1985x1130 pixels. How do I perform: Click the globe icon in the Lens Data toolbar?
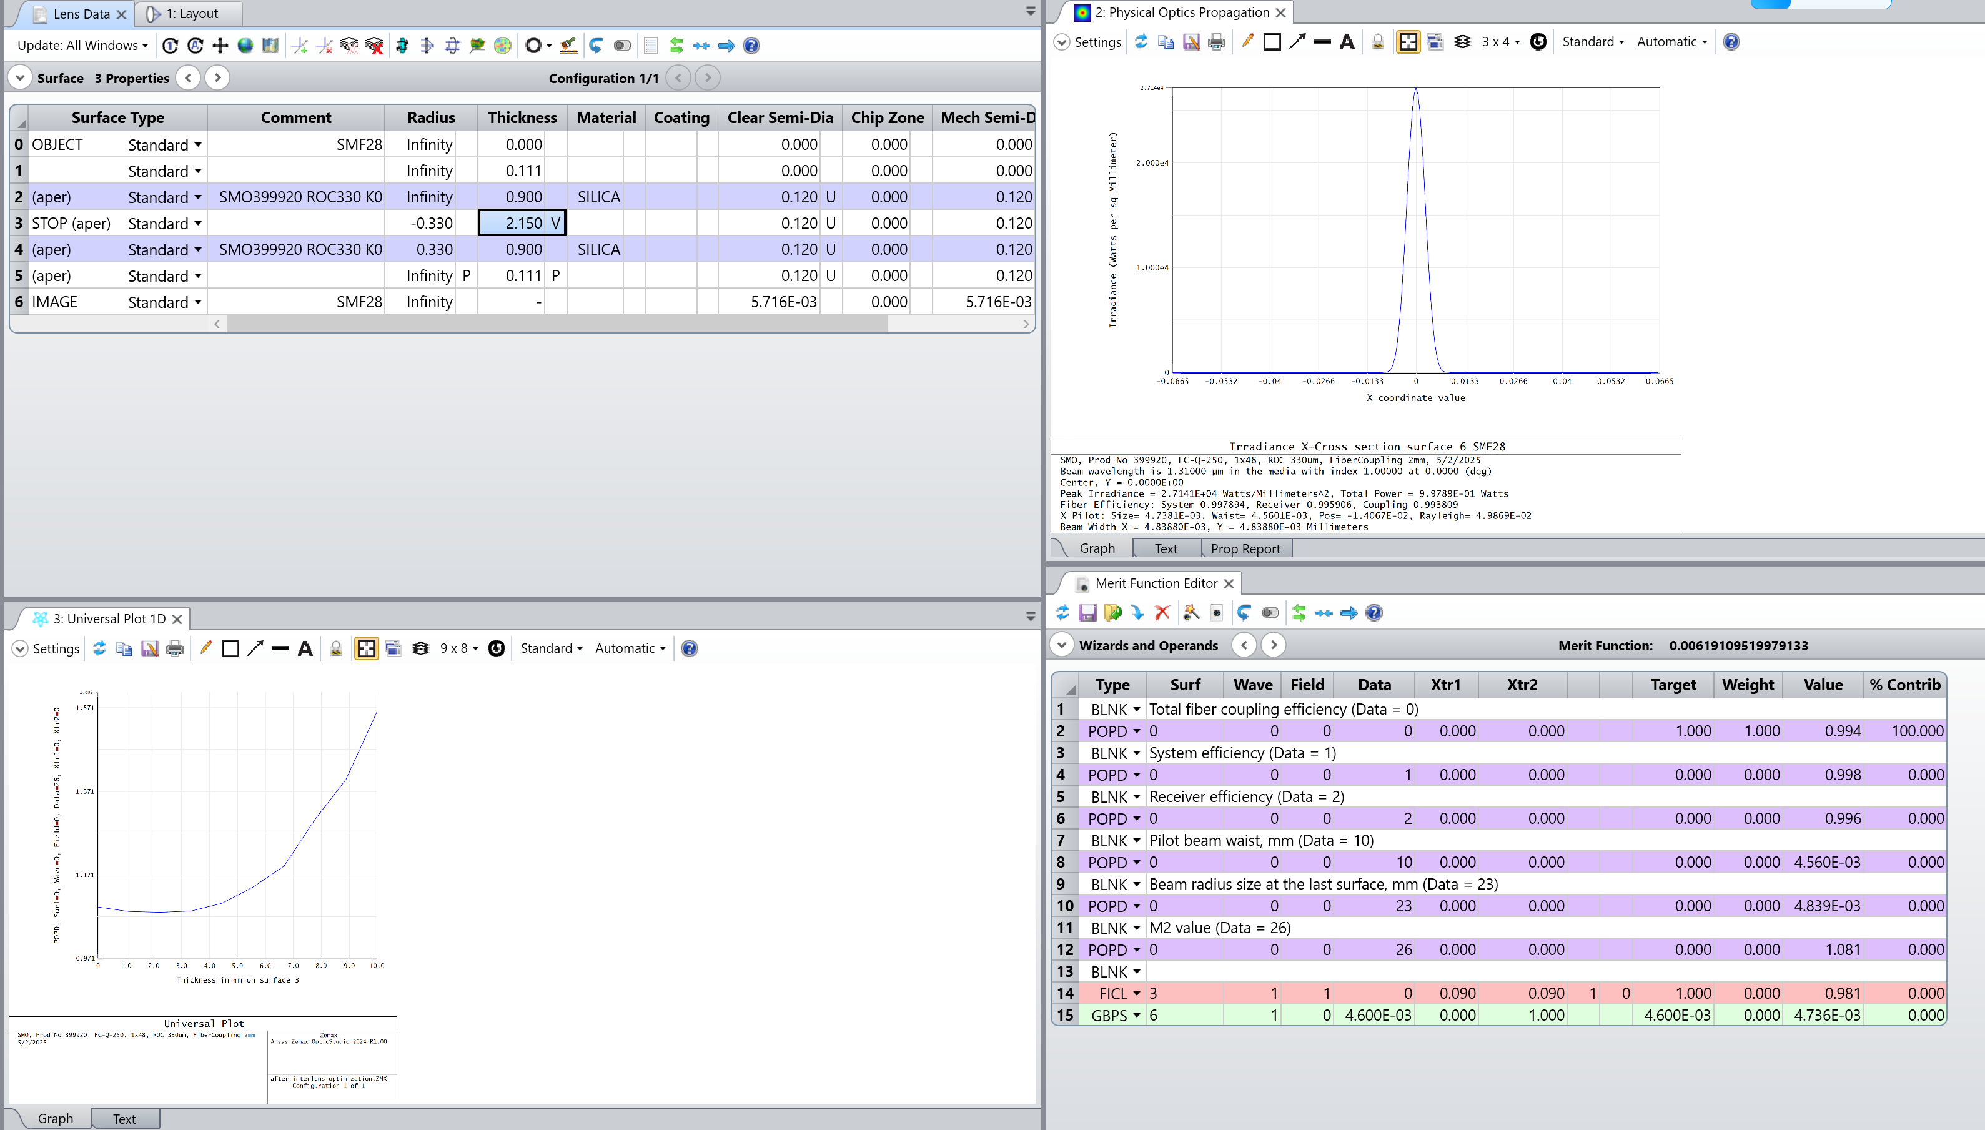click(245, 46)
